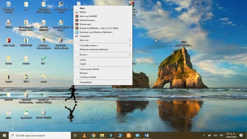Open Propiedades from the context menu
The image size is (247, 139).
(103, 82)
